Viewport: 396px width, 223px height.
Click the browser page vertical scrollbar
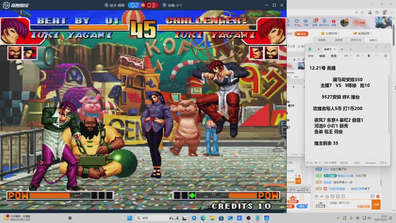pos(394,34)
